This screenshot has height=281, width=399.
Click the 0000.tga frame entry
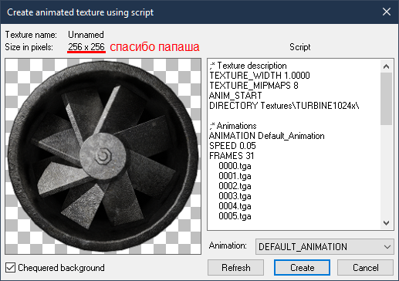[235, 166]
